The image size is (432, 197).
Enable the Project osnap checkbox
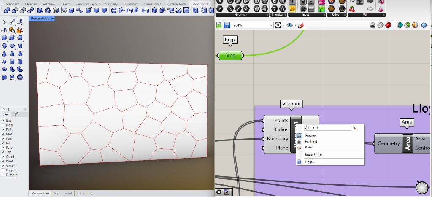tap(3, 170)
